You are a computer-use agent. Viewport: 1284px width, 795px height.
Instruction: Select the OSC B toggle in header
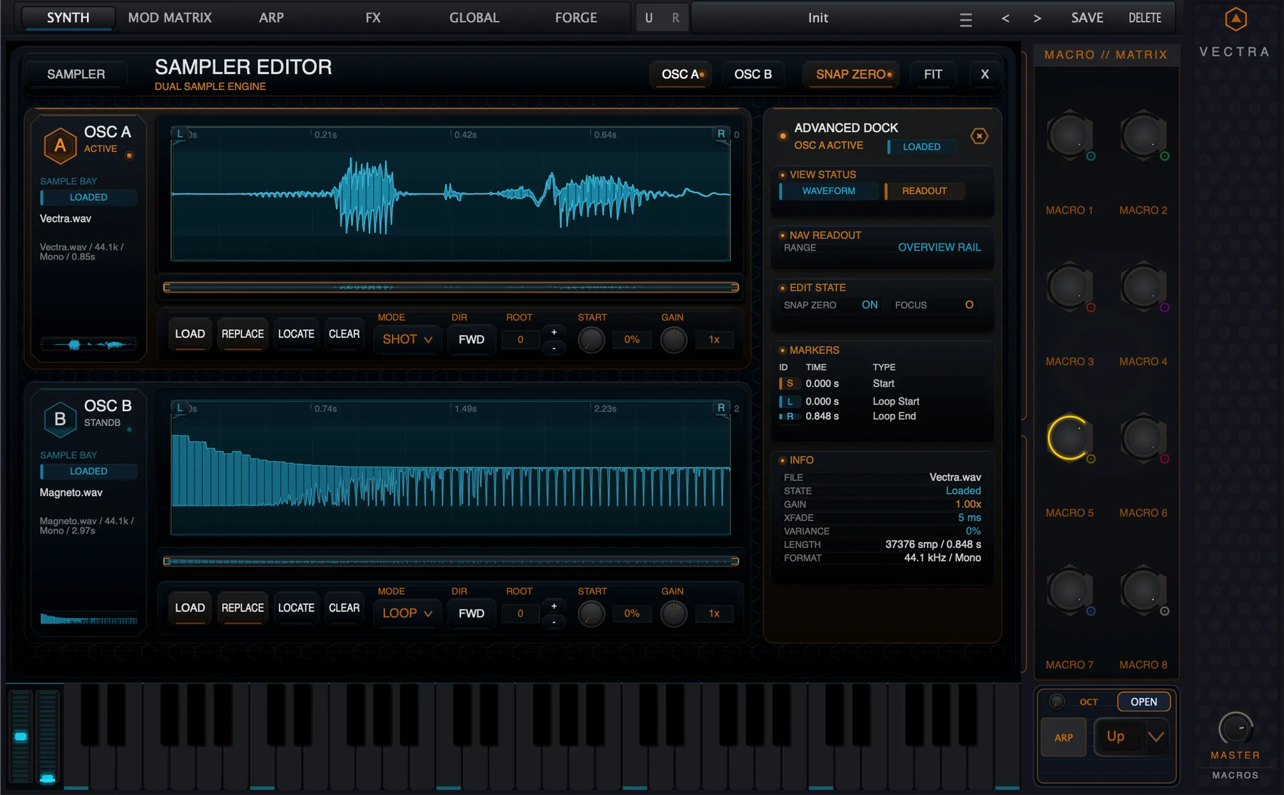[x=753, y=74]
